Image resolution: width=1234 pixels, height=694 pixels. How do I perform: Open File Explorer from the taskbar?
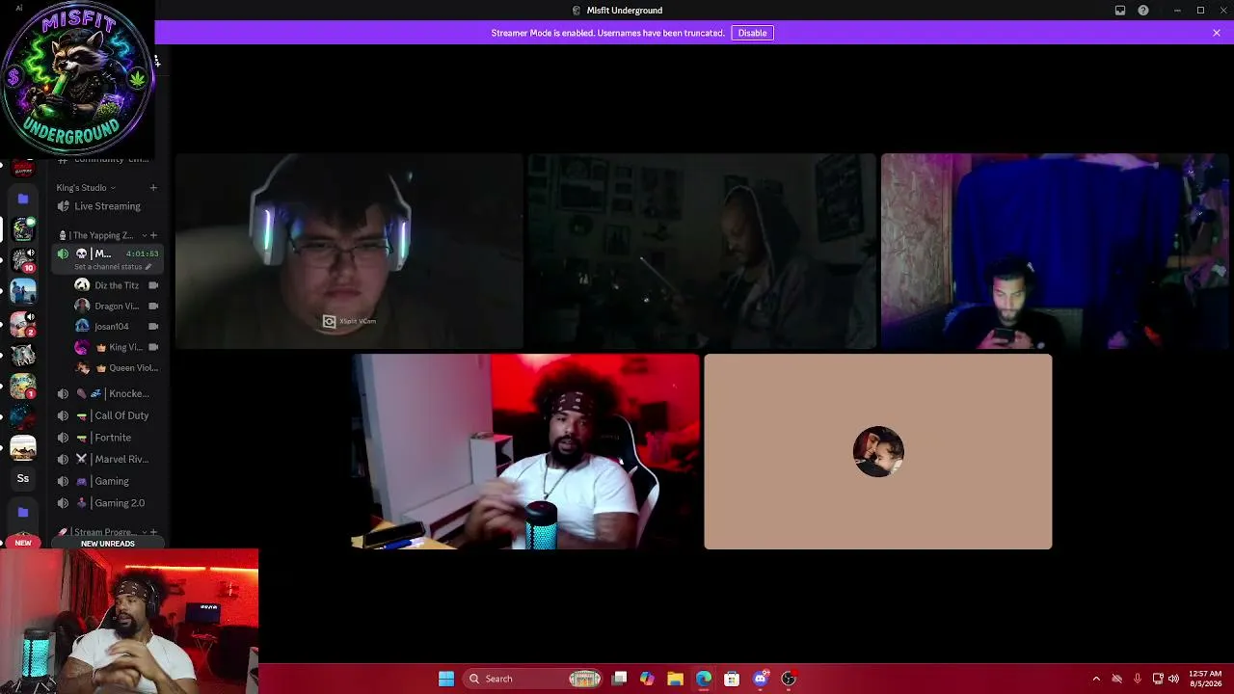point(675,679)
